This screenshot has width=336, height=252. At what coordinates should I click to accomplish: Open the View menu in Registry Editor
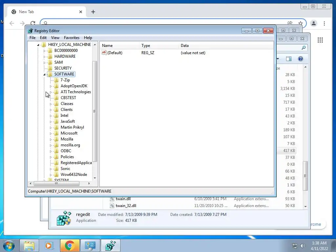[x=55, y=38]
